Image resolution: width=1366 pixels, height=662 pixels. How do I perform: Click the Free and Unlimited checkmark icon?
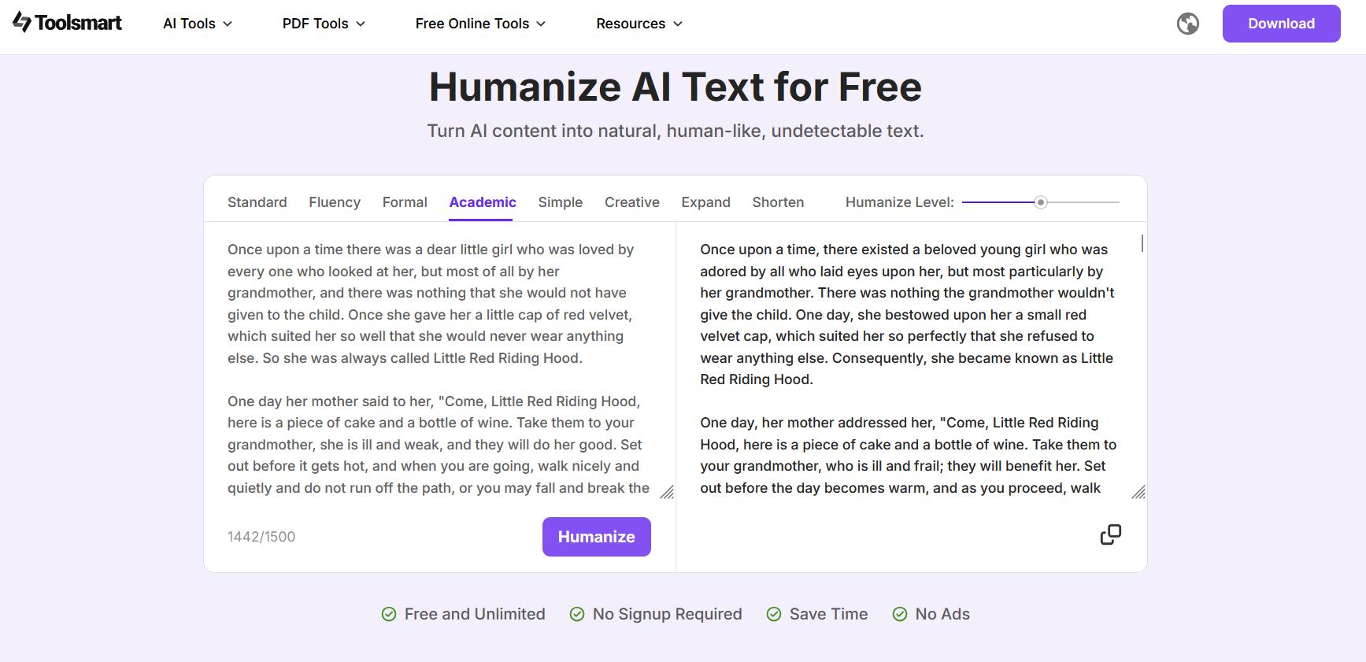coord(389,614)
